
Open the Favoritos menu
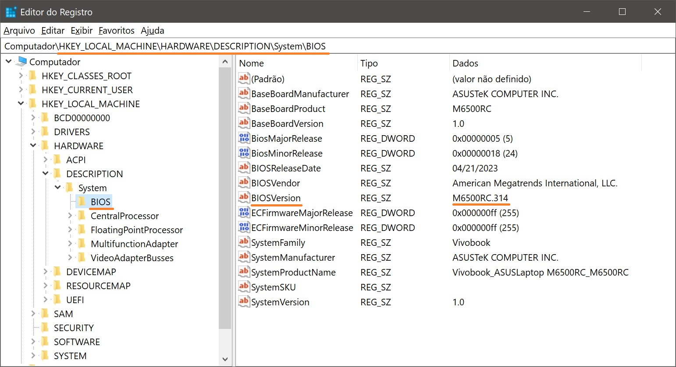click(116, 31)
